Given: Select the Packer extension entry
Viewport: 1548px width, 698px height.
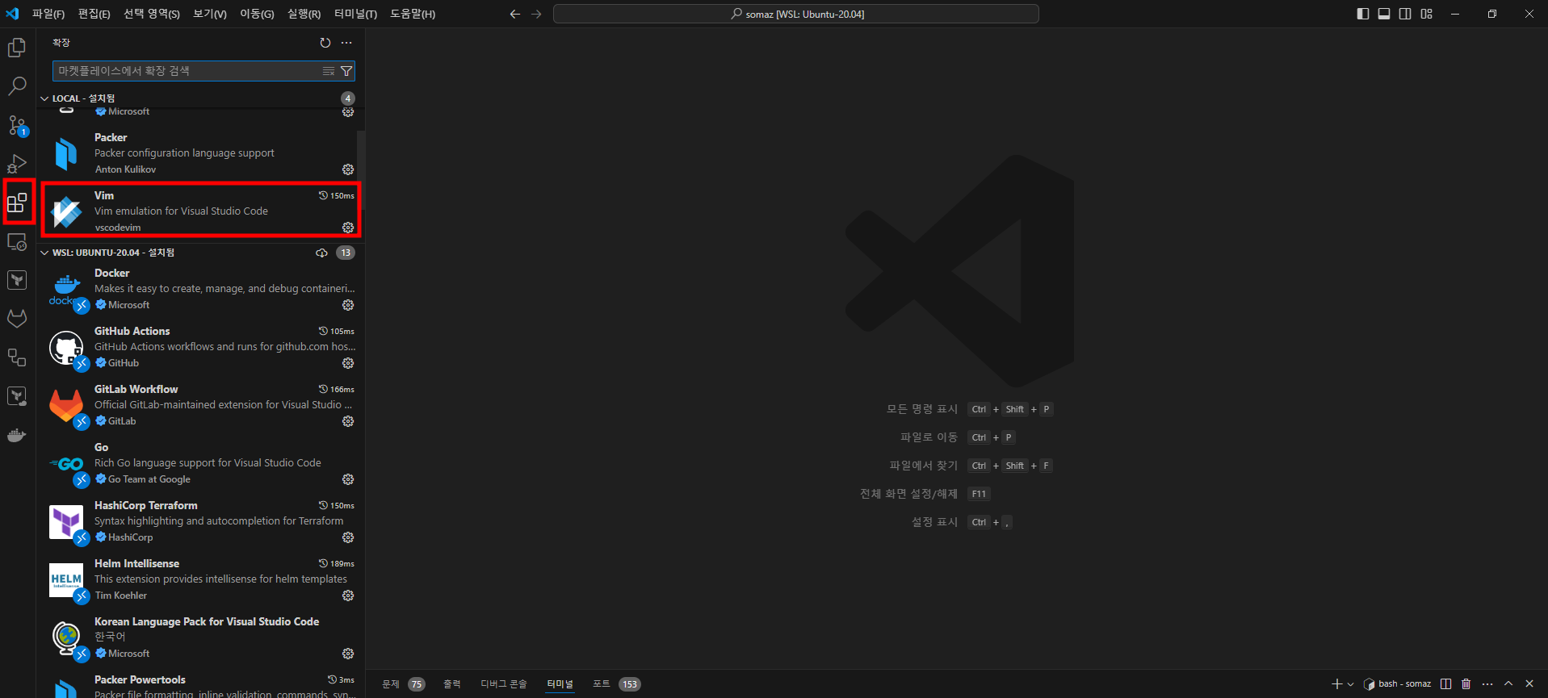Looking at the screenshot, I should (x=201, y=153).
